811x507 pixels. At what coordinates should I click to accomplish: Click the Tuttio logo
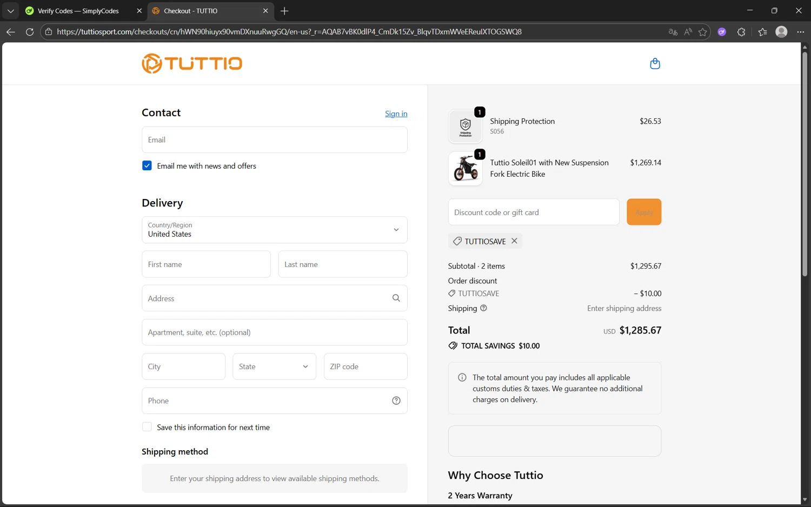click(192, 64)
